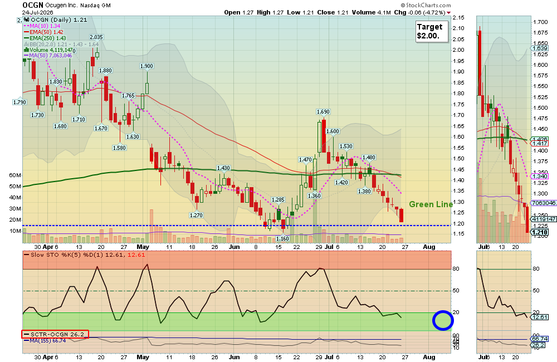Image resolution: width=557 pixels, height=362 pixels.
Task: Click the Target $2.00 annotation box
Action: 432,32
